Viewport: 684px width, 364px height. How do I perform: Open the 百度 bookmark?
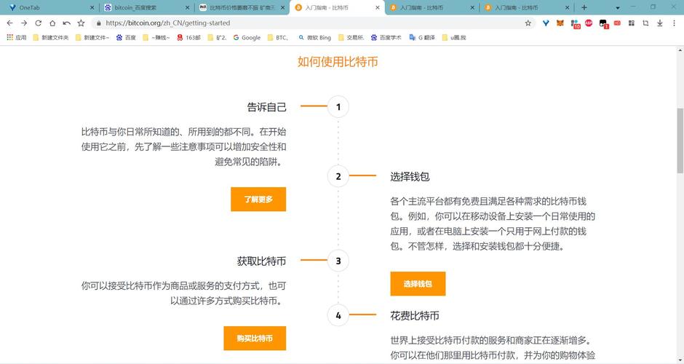click(x=126, y=38)
